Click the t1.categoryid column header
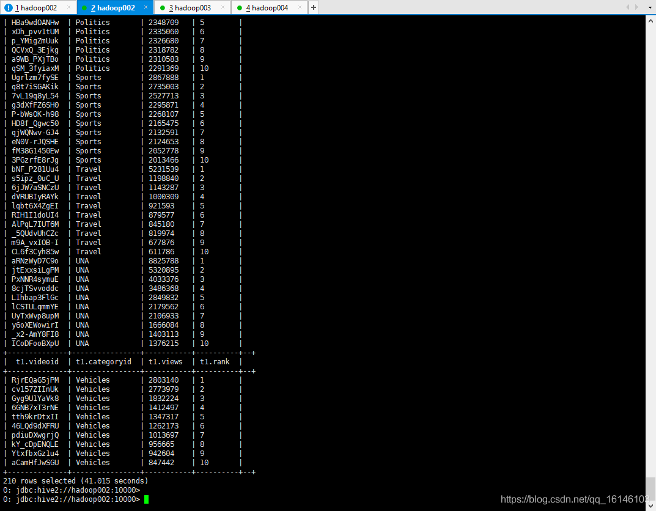Viewport: 656px width, 511px height. 103,362
